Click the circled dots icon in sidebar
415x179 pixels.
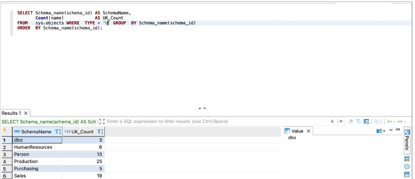(407, 166)
